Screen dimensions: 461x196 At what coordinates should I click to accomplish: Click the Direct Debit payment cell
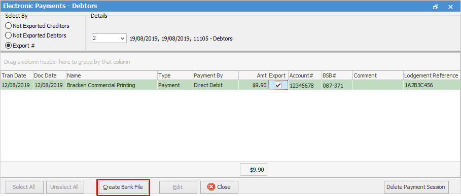tap(216, 85)
